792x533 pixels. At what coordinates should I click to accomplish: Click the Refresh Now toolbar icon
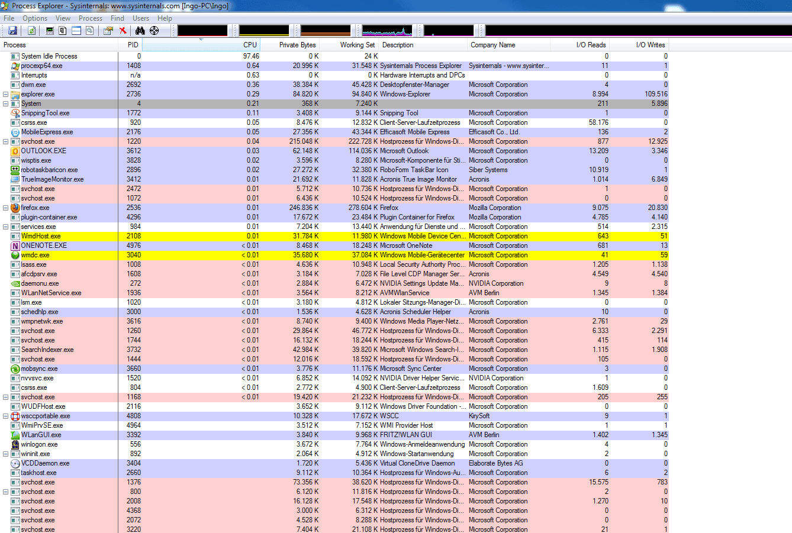point(31,31)
